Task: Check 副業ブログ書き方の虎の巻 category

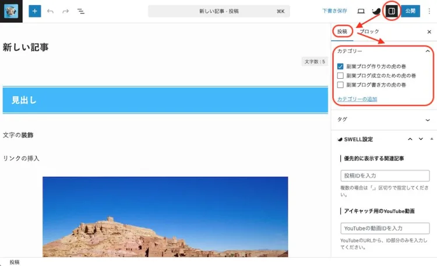Action: (340, 85)
